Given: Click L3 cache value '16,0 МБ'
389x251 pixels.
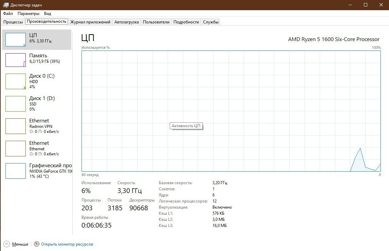Looking at the screenshot, I should [x=220, y=226].
